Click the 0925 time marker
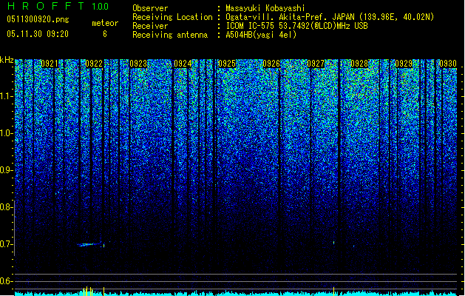 (x=227, y=64)
